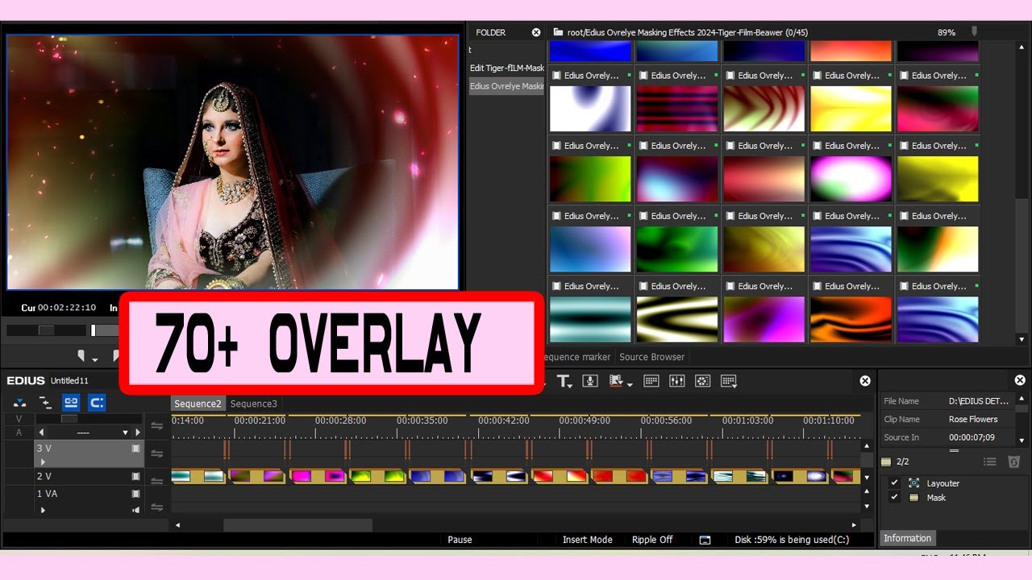Toggle sync-lock arrows beside the V/A header

tap(156, 425)
